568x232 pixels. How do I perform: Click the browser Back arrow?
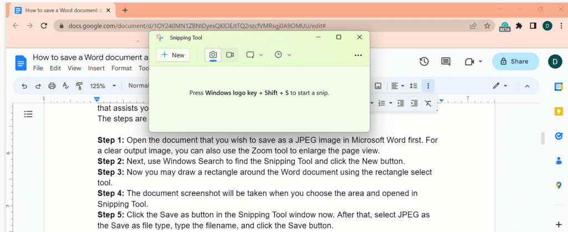16,25
